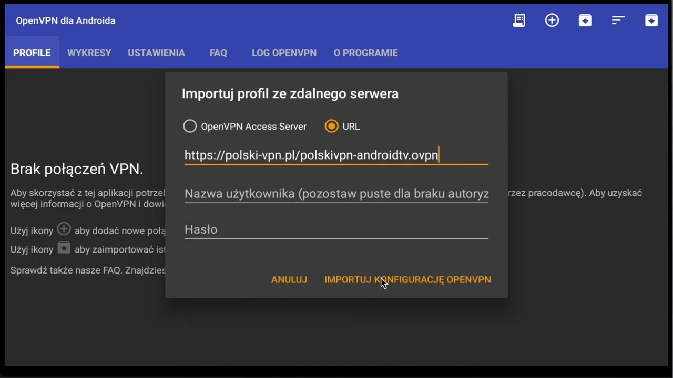Viewport: 673px width, 378px height.
Task: Click the Hasło password field
Action: [x=336, y=229]
